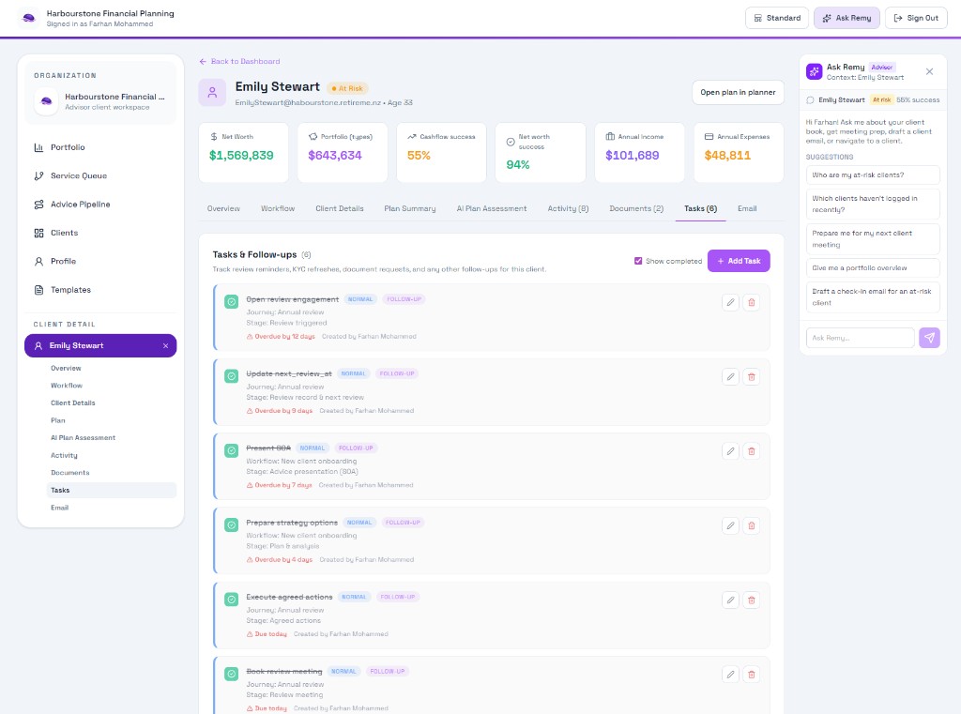Click the Emily Stewart avatar icon
The height and width of the screenshot is (714, 961).
point(212,93)
